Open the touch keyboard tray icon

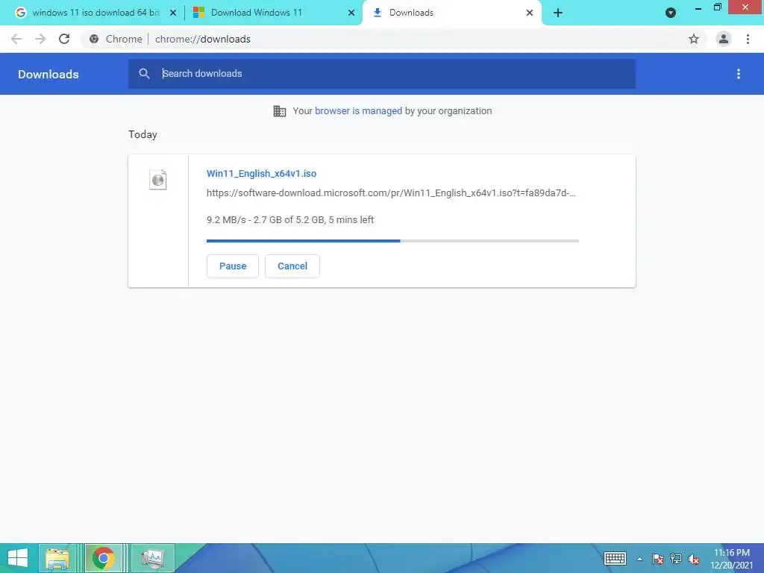[615, 558]
